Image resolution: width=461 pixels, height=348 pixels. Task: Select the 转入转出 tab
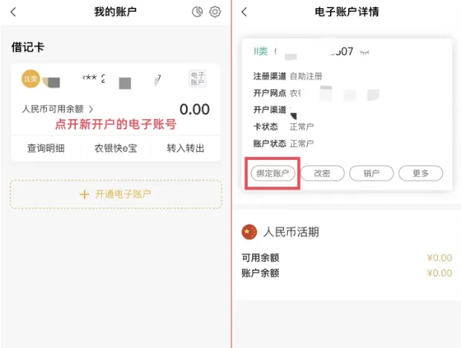tap(186, 148)
